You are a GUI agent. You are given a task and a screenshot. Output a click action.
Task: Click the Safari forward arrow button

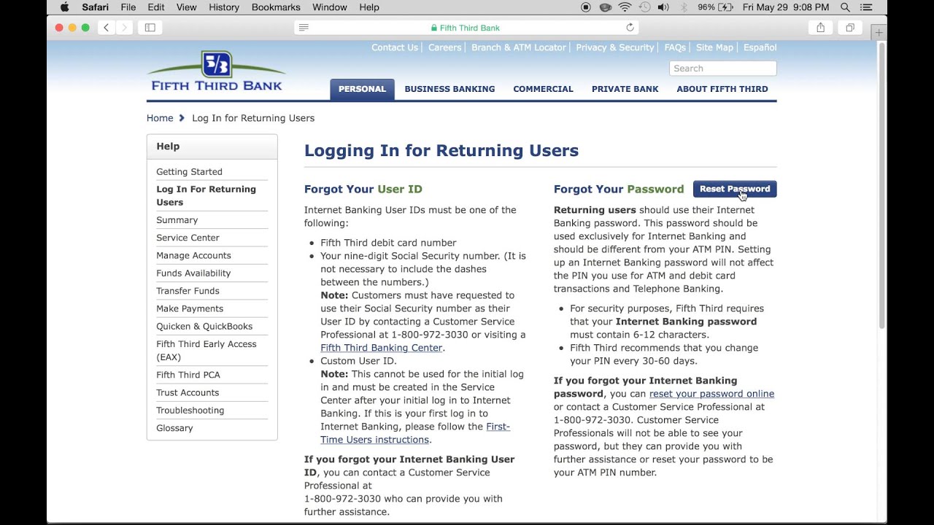pyautogui.click(x=124, y=28)
